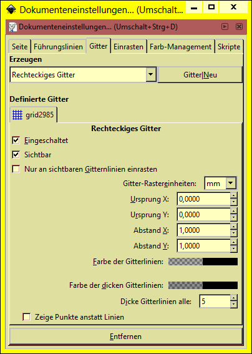This screenshot has height=354, width=252.
Task: Close the docked dialog panel
Action: tap(239, 27)
